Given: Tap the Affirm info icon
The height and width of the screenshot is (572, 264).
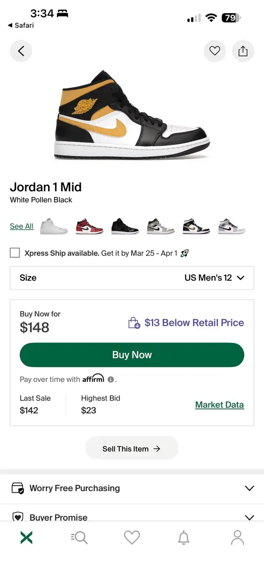Looking at the screenshot, I should 111,380.
